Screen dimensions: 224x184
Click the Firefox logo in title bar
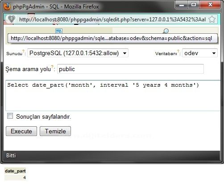click(x=7, y=6)
